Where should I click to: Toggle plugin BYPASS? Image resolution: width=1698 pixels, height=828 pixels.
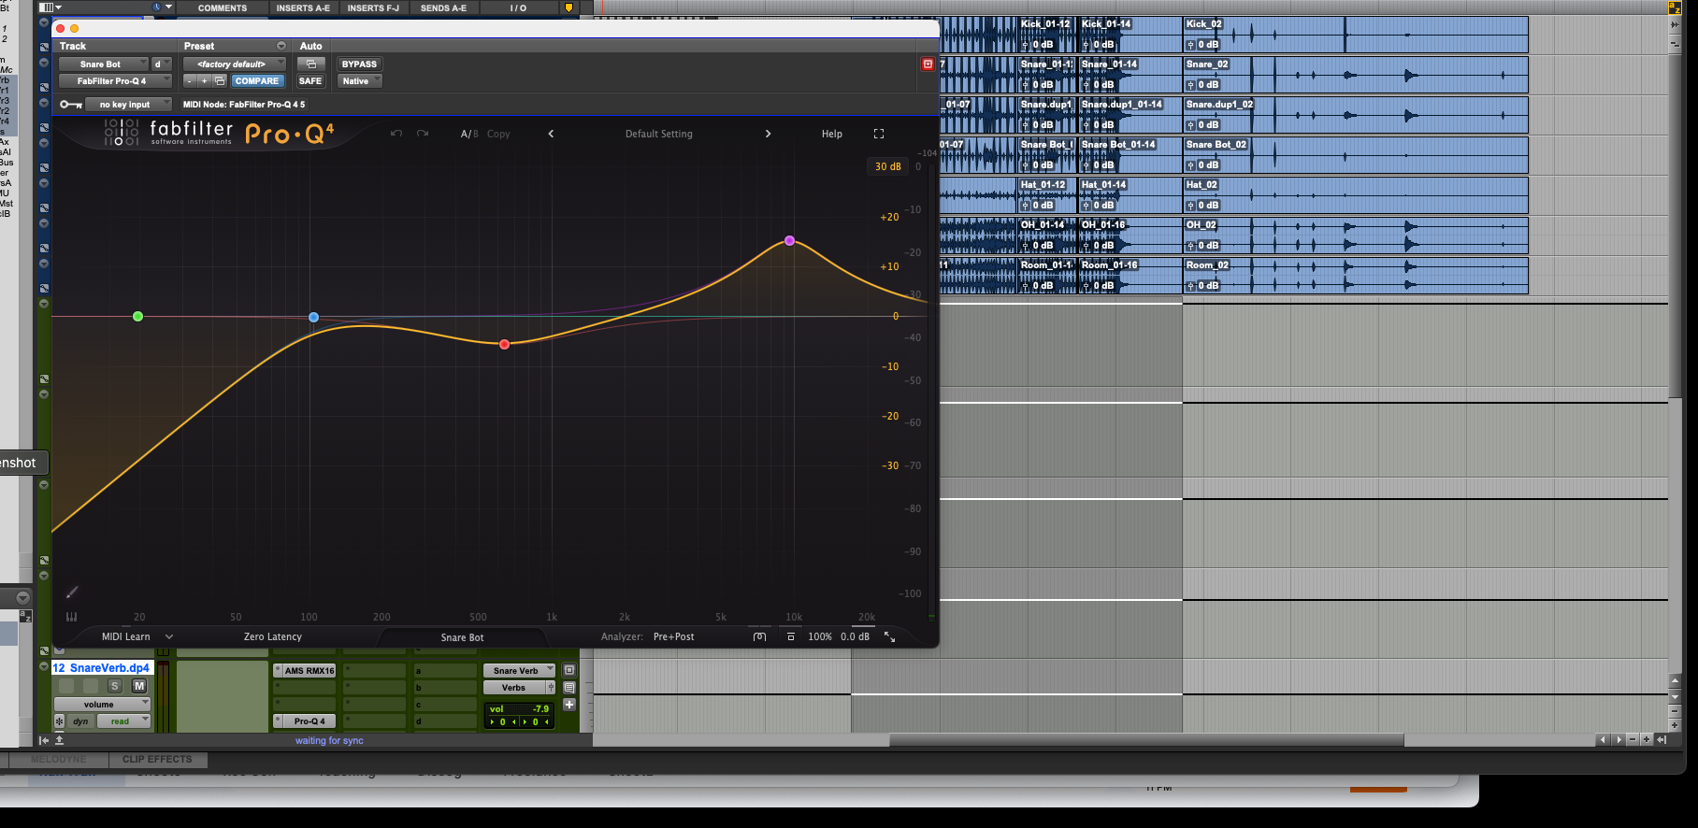[359, 64]
